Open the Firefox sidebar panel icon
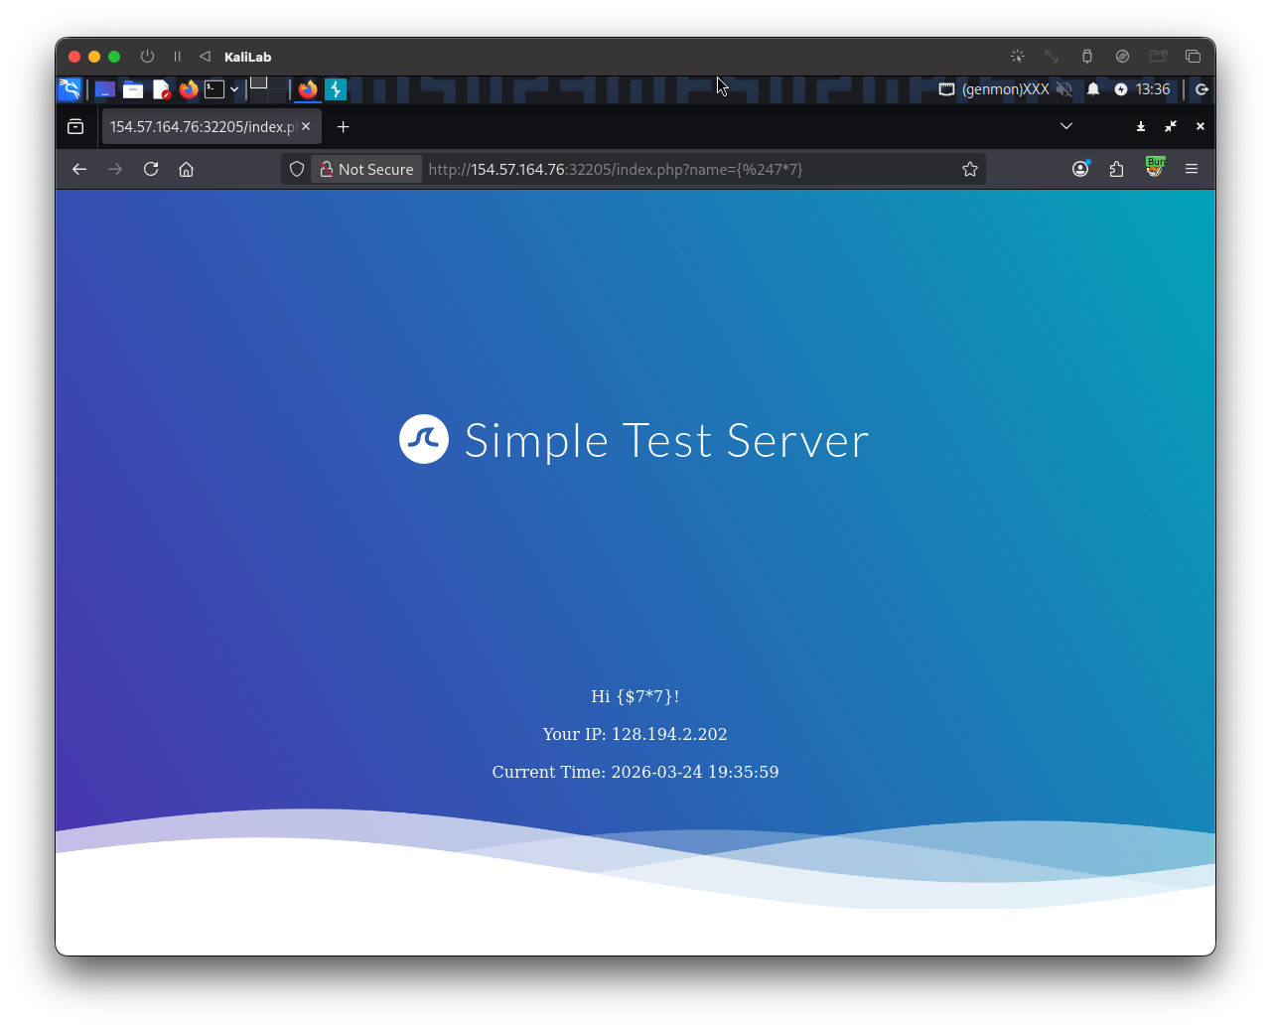Image resolution: width=1271 pixels, height=1029 pixels. [x=74, y=126]
